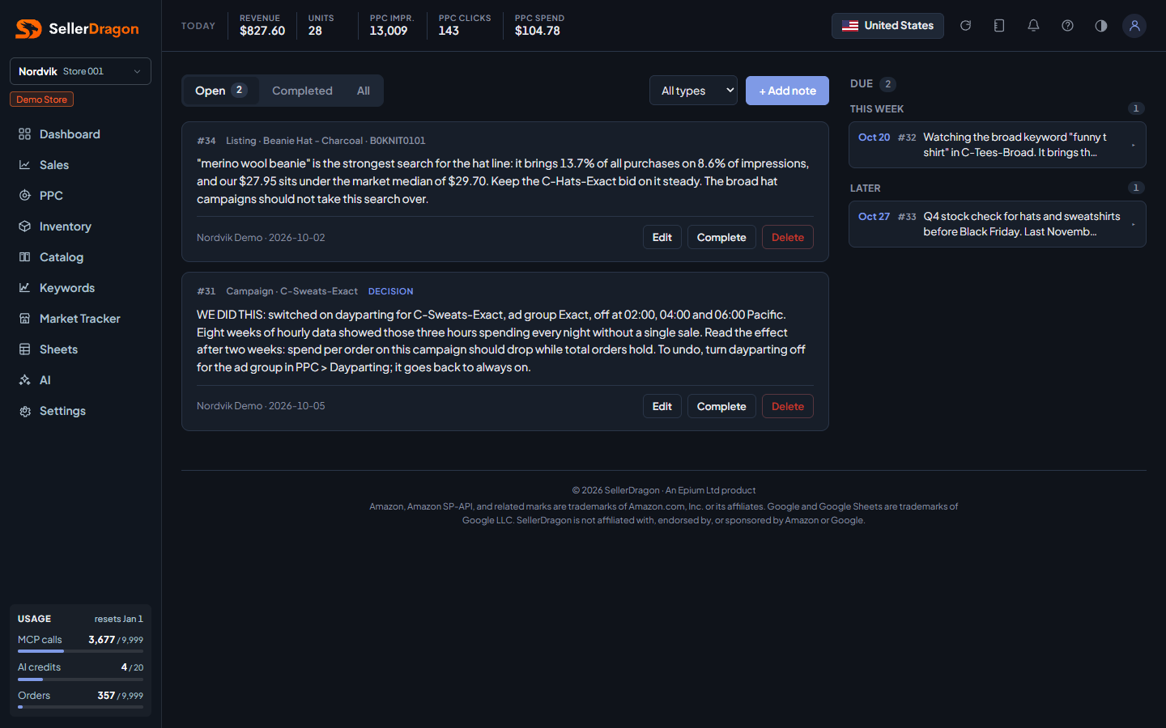Click the + Add note button
Screen dimensions: 1166x728
click(787, 91)
